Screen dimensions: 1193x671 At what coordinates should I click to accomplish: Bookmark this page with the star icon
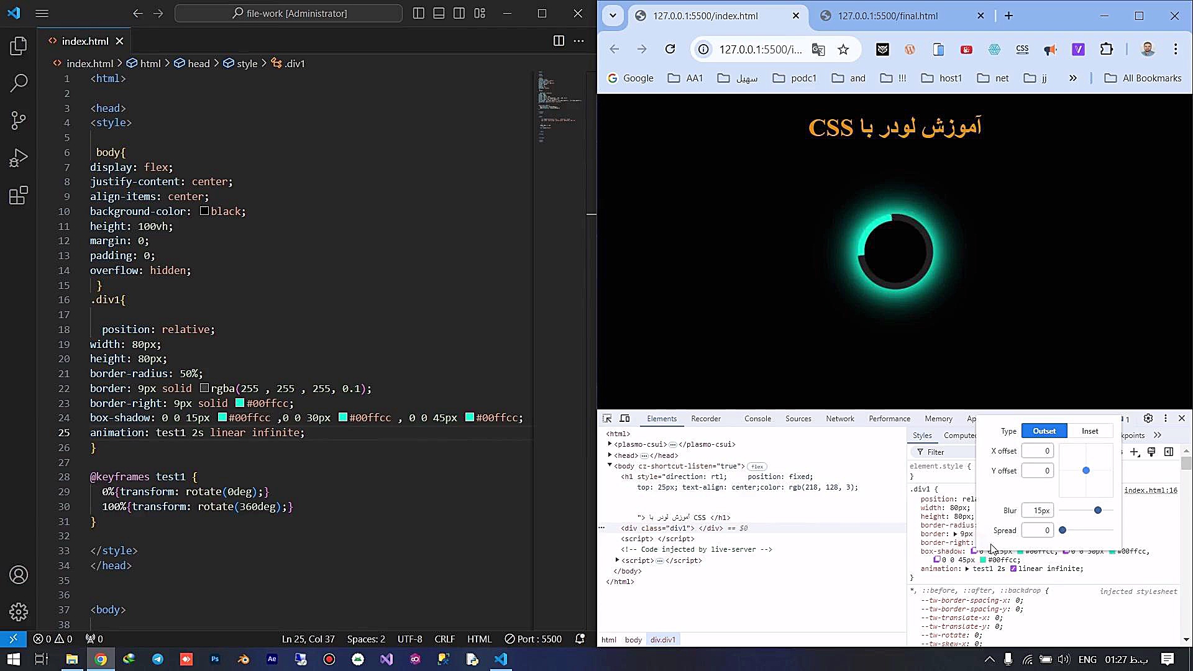pyautogui.click(x=843, y=49)
